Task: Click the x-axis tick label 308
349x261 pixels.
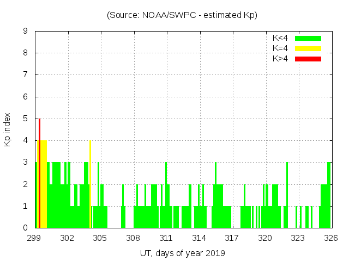Action: [133, 238]
